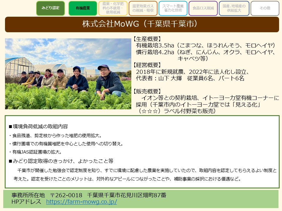Click the farm team group photo
Image resolution: width=282 pixels, height=211 pixels.
point(68,74)
